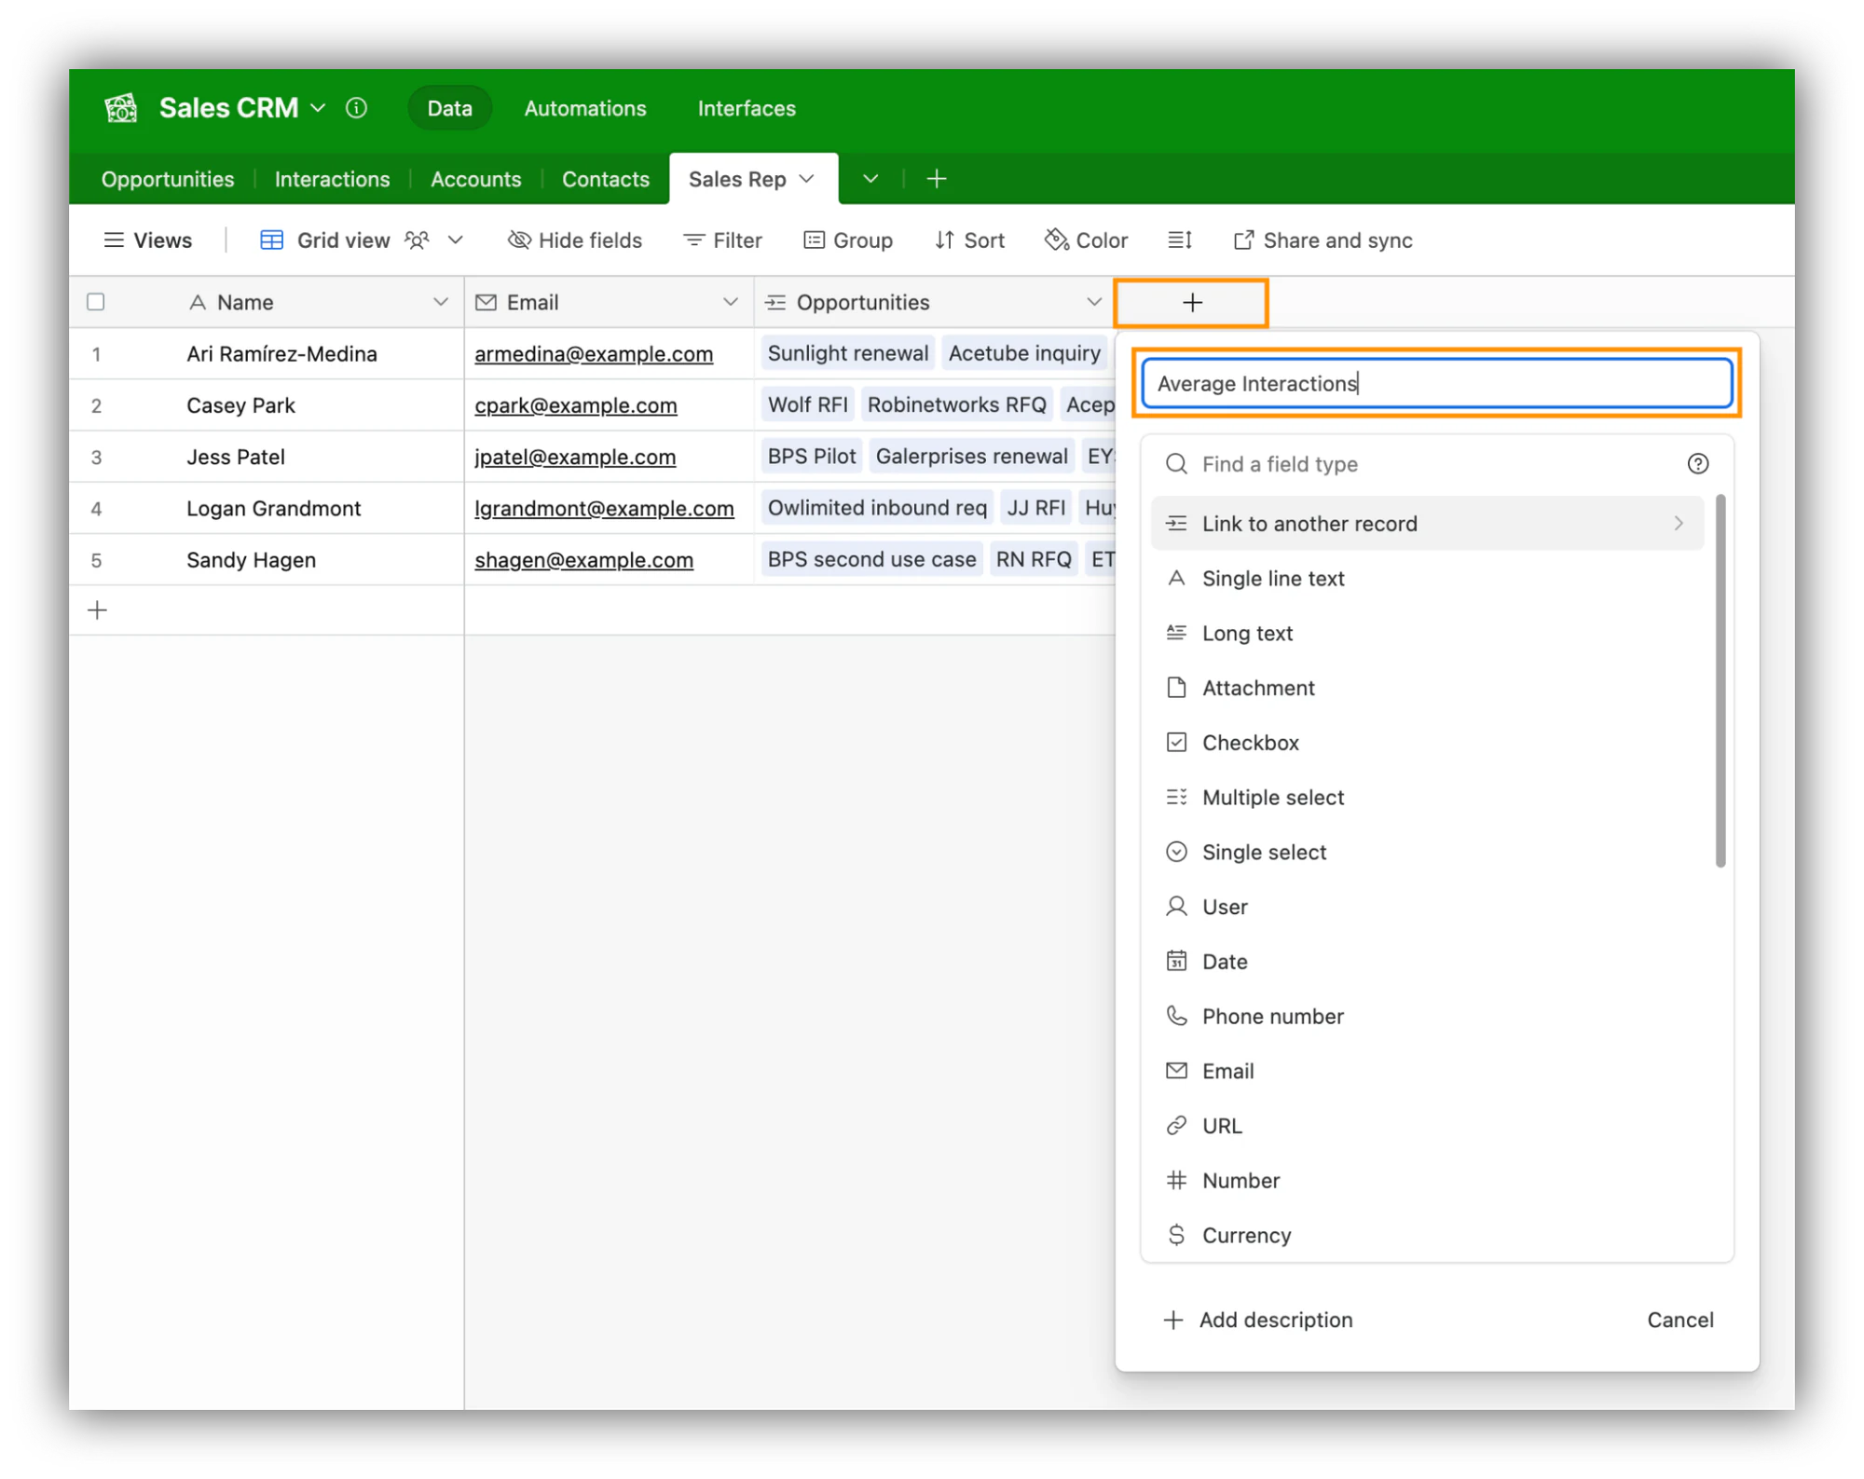The height and width of the screenshot is (1479, 1864).
Task: Open the Filter menu
Action: coord(723,240)
